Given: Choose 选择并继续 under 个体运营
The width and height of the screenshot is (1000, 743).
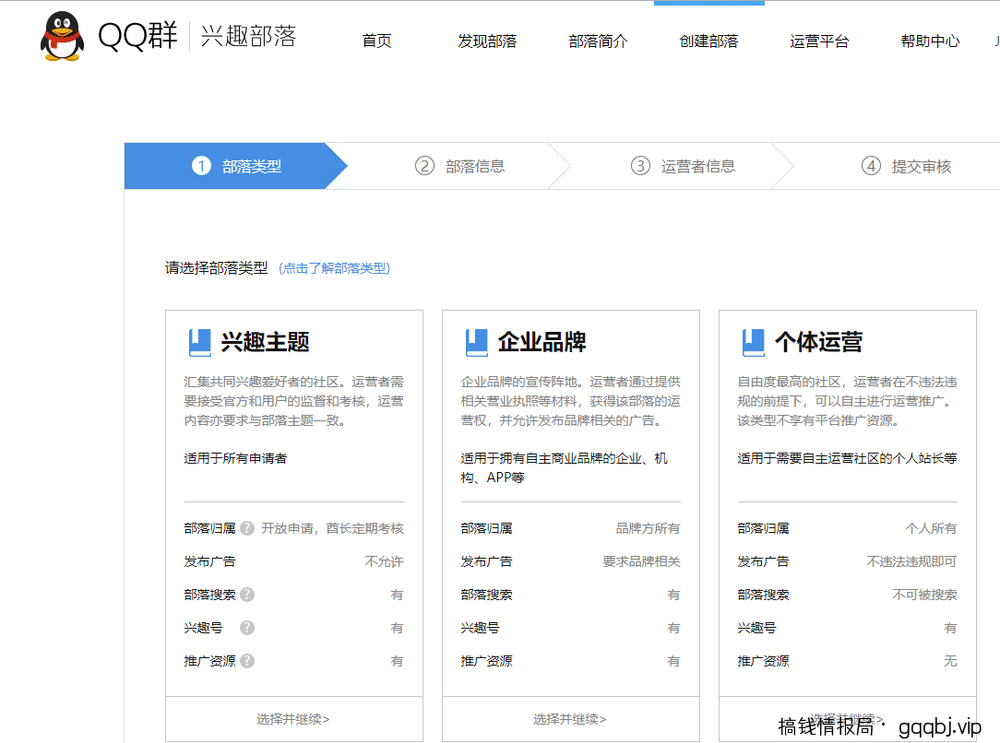Looking at the screenshot, I should (847, 719).
